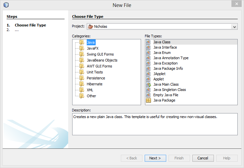Click the grayed-out < Back button

coord(131,158)
